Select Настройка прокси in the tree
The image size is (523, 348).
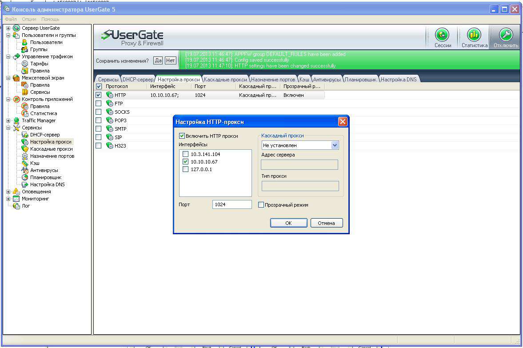[51, 142]
